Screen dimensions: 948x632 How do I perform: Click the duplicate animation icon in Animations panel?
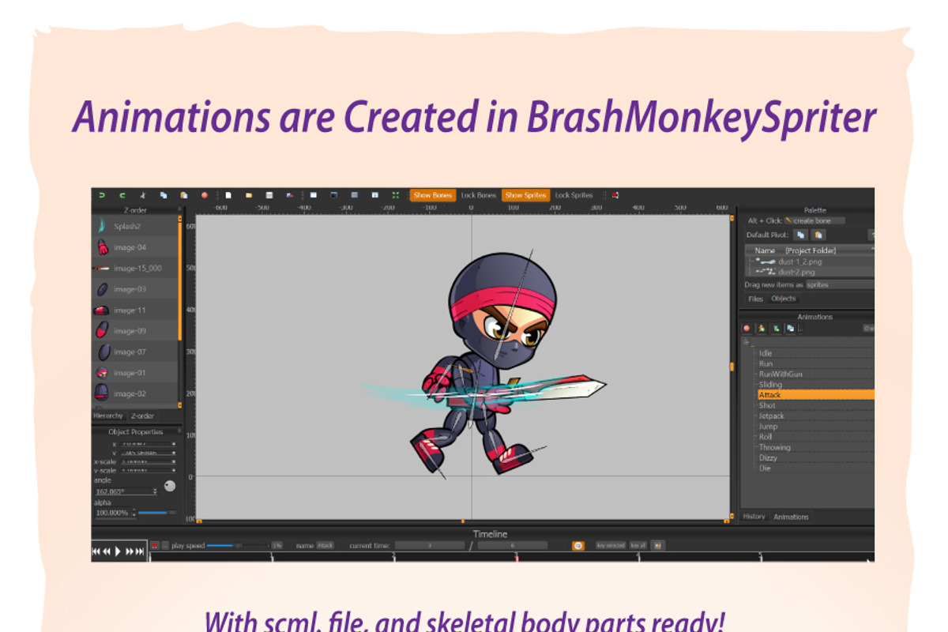[791, 328]
